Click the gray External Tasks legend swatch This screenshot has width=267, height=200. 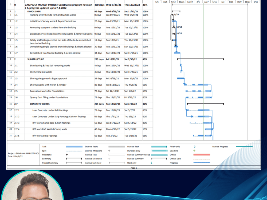point(117,147)
